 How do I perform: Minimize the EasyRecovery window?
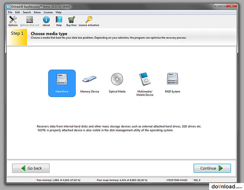[218, 6]
